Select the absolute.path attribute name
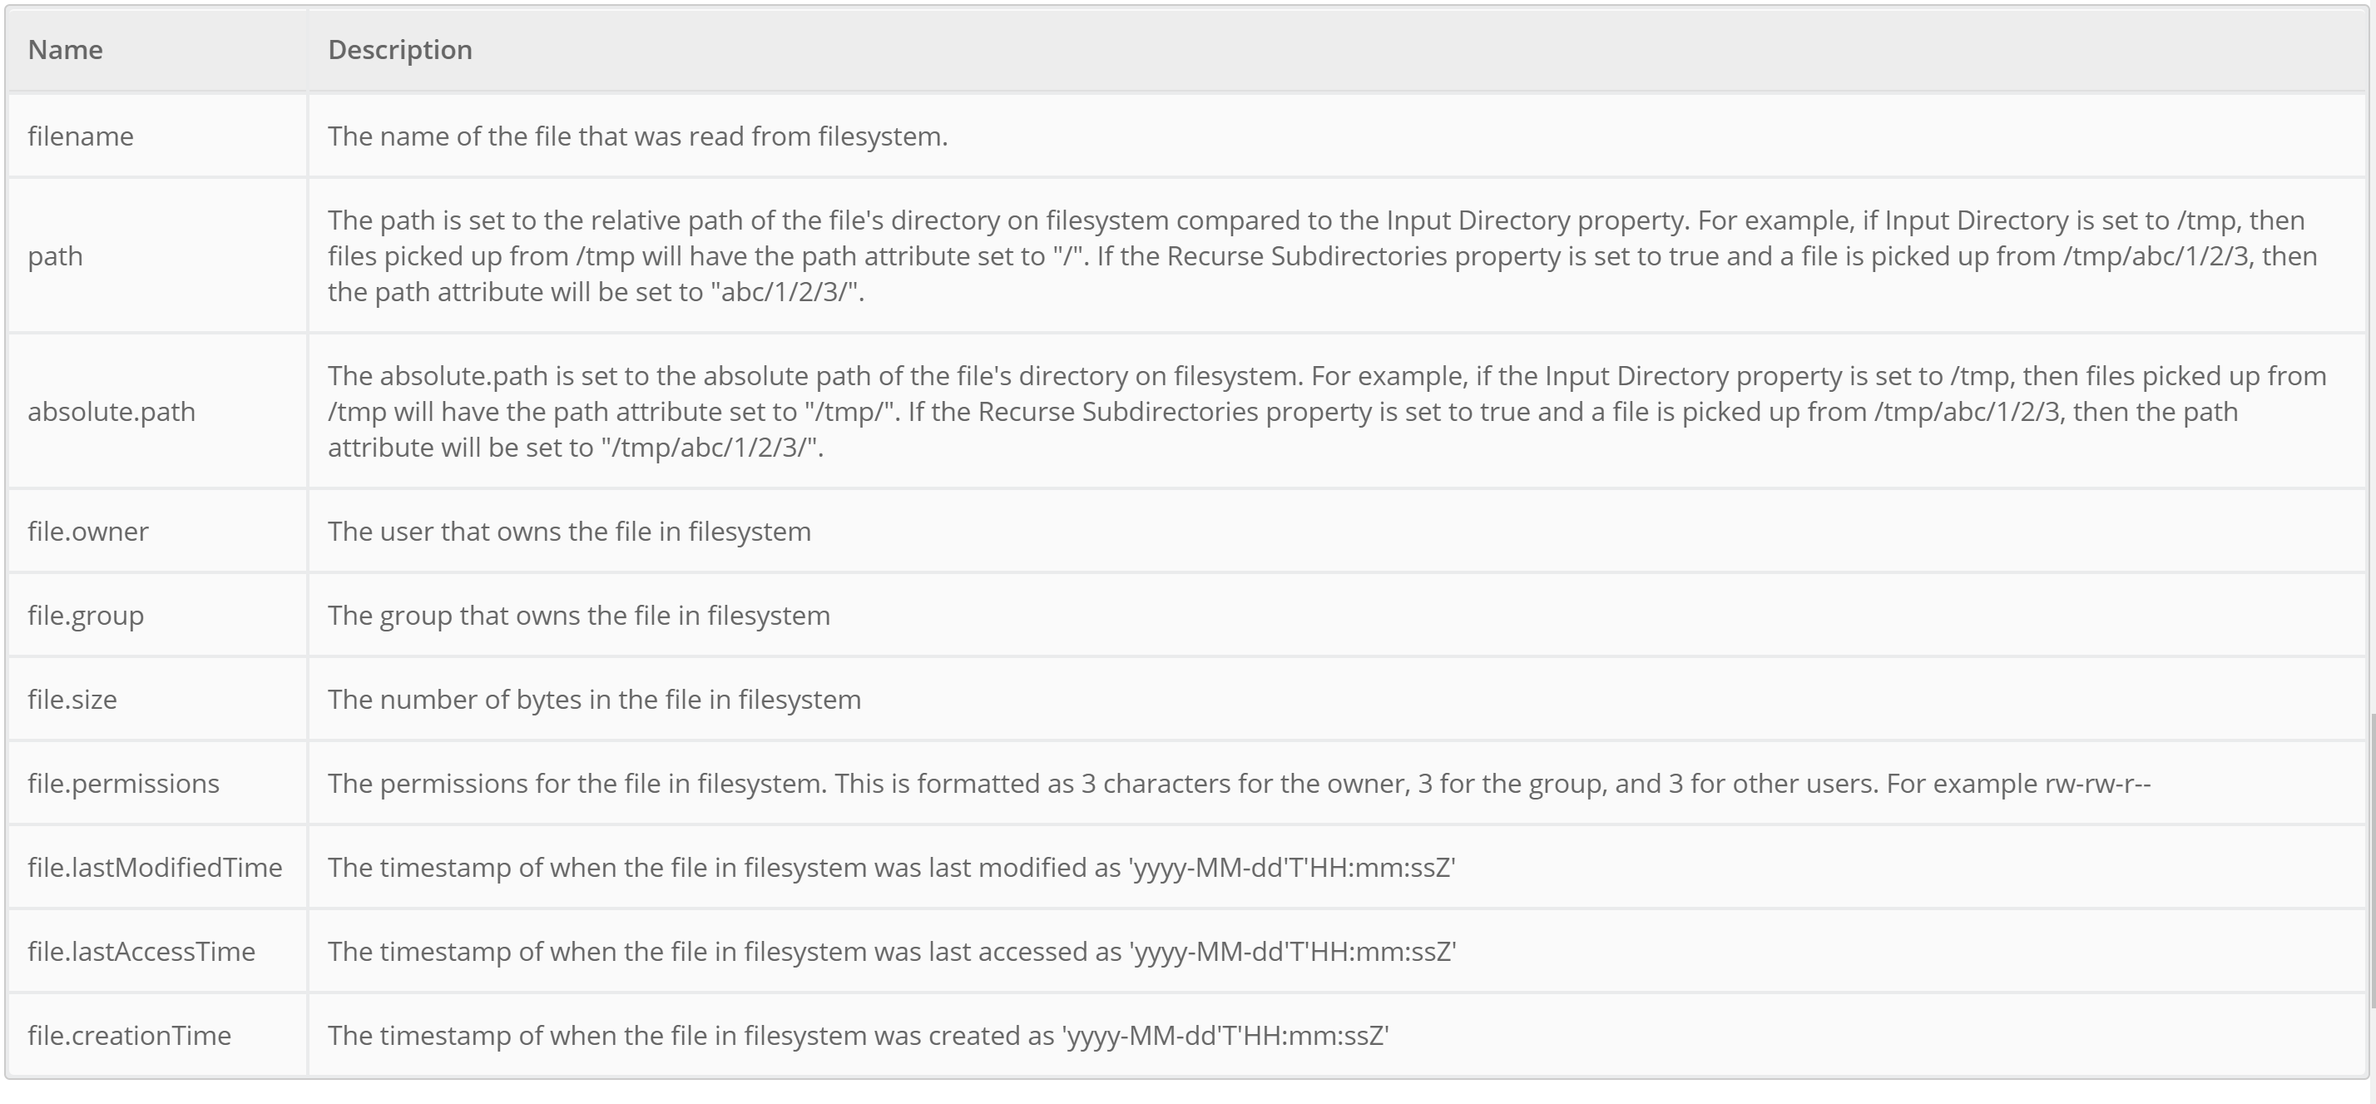Screen dimensions: 2376x1104 coord(111,411)
